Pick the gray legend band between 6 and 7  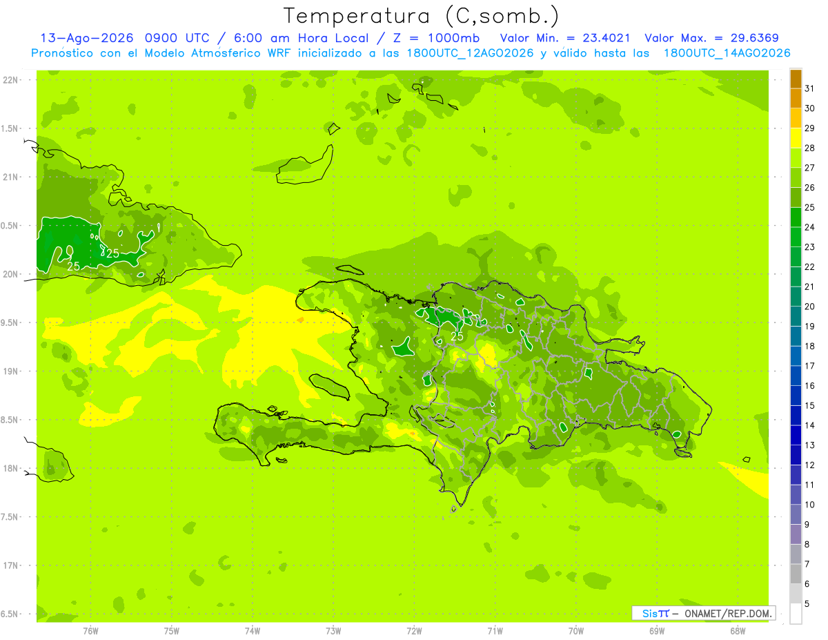(796, 574)
